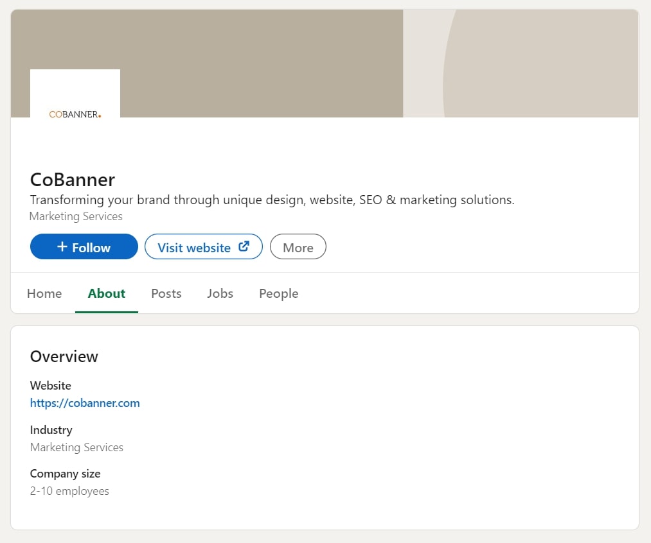View the People tab
This screenshot has height=543, width=651.
278,293
